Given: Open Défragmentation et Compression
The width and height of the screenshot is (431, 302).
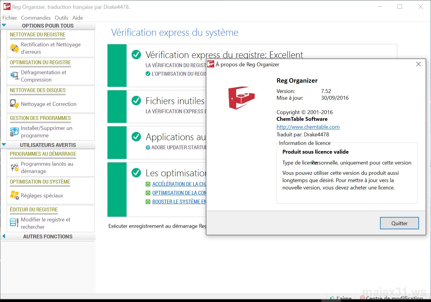Looking at the screenshot, I should click(x=44, y=76).
